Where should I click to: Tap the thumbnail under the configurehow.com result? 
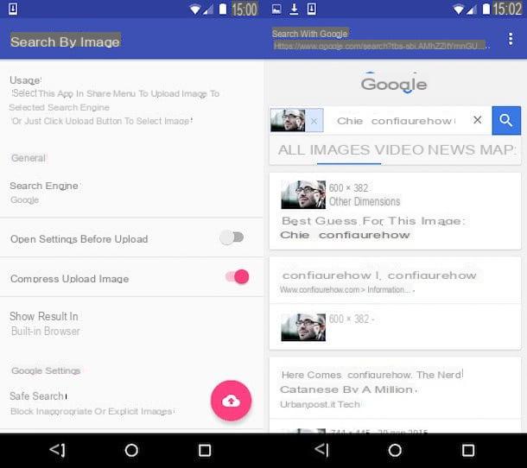coord(303,327)
